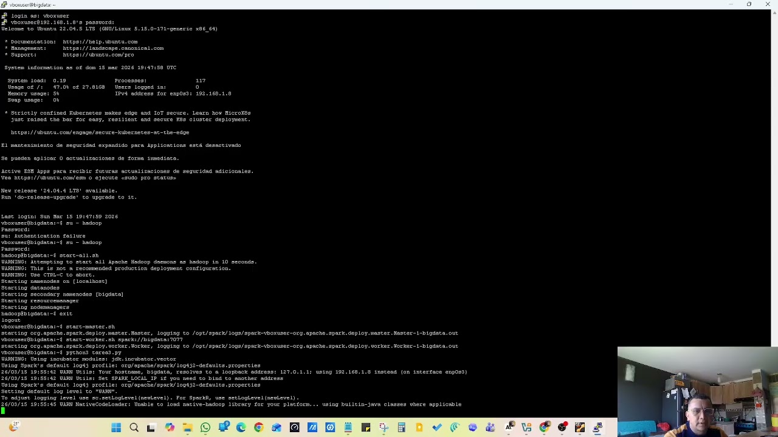Minimize the PuTTY window
Viewport: 778px width, 437px height.
point(731,4)
